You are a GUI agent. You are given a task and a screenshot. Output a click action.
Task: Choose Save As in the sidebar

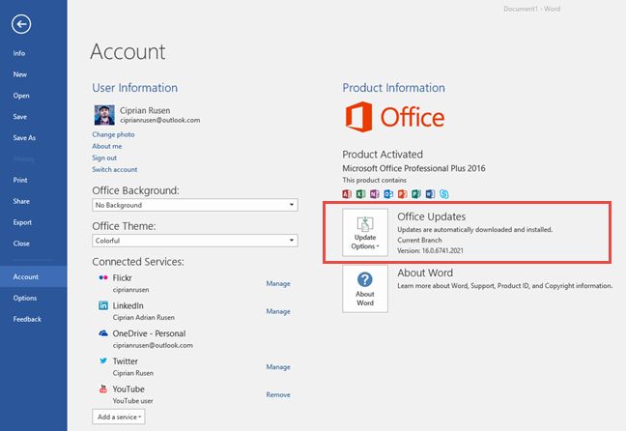pos(24,138)
